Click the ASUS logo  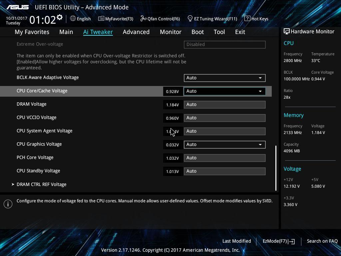(17, 7)
